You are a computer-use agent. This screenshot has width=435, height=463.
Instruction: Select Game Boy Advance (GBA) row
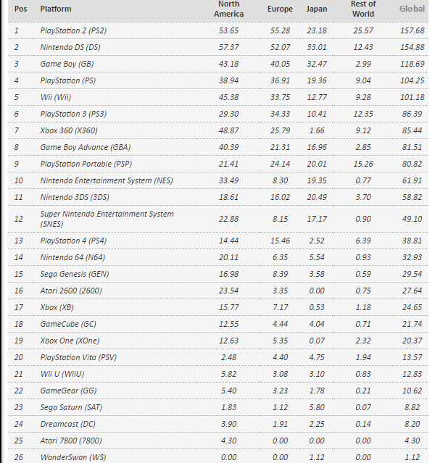(218, 147)
